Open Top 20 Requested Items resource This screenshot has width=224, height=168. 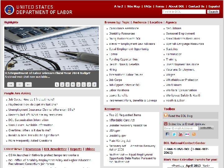point(125,115)
